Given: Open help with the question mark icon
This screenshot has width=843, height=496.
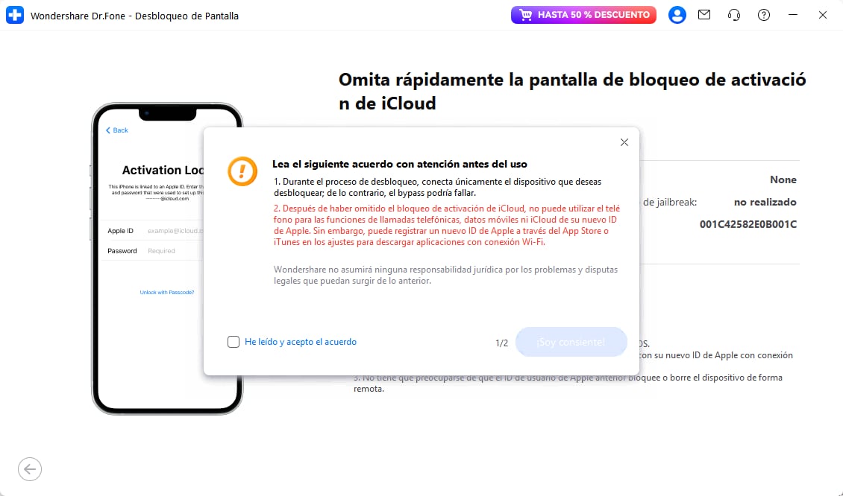Looking at the screenshot, I should pyautogui.click(x=763, y=15).
